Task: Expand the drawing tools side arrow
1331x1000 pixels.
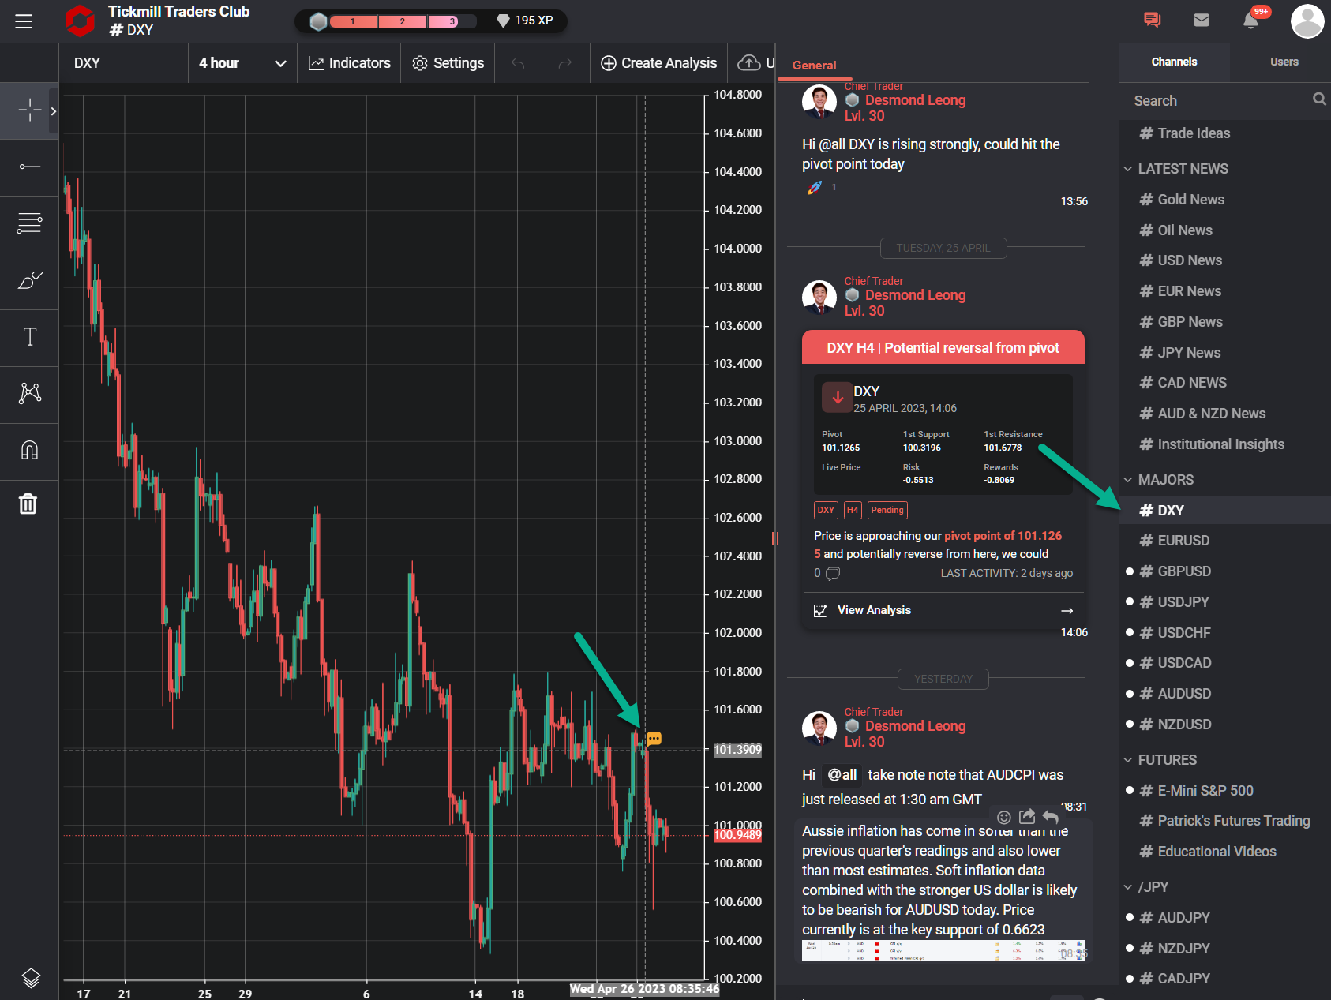Action: click(x=54, y=111)
